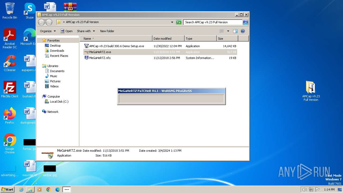Select AMCap v9.23 Demo Setup.exe file
Viewport: 343px width, 193px height.
160,46
